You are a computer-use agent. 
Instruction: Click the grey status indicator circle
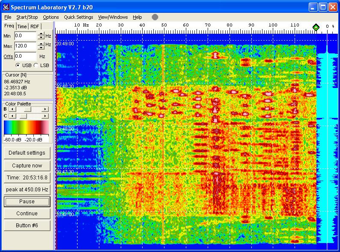click(155, 17)
